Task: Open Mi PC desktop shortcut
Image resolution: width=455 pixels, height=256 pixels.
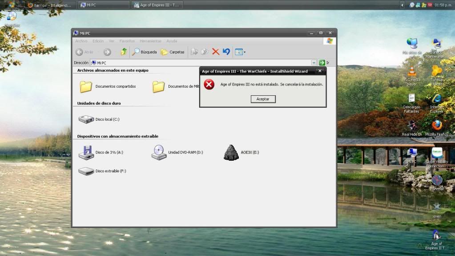Action: pyautogui.click(x=412, y=155)
